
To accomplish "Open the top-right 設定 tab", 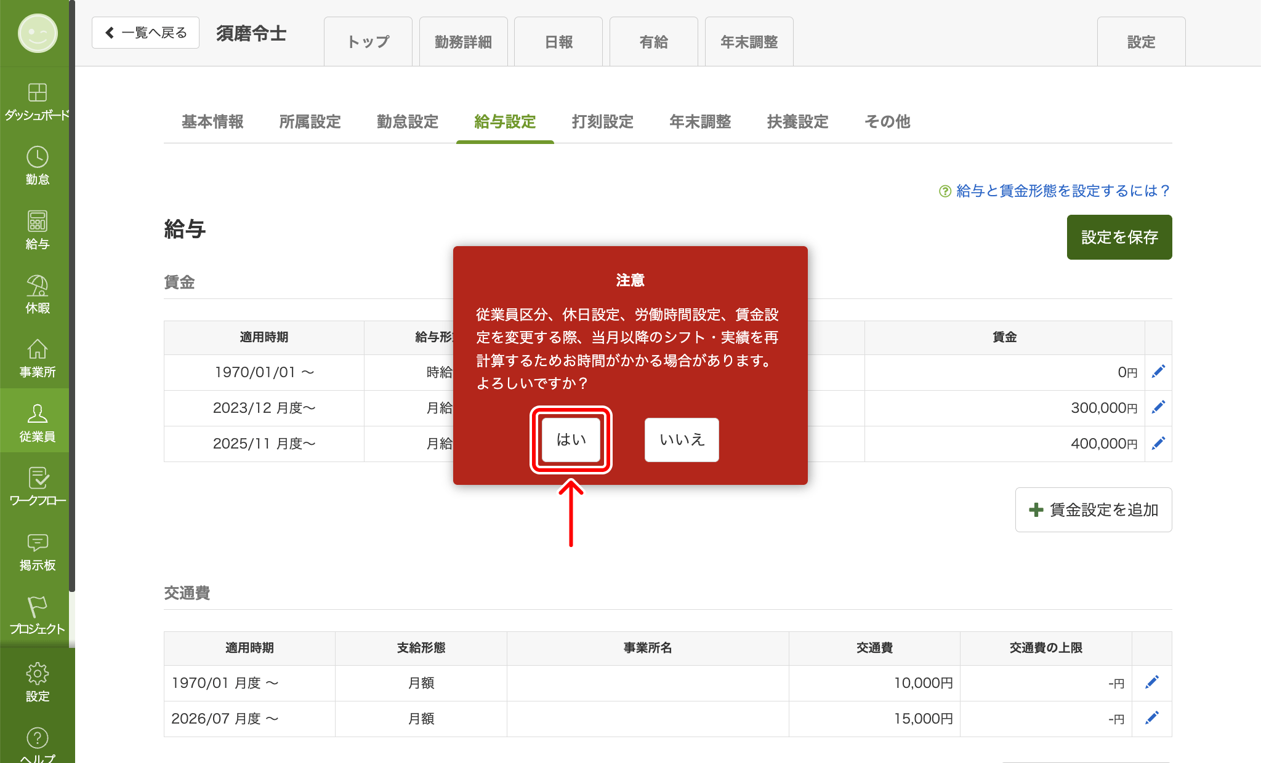I will (1142, 42).
